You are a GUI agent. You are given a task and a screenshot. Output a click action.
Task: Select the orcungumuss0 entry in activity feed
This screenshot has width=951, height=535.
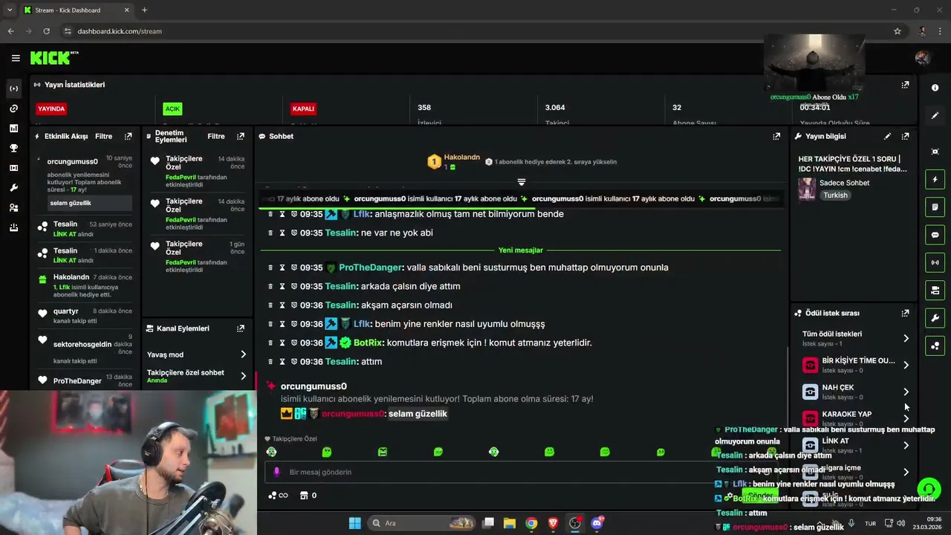[x=85, y=182]
